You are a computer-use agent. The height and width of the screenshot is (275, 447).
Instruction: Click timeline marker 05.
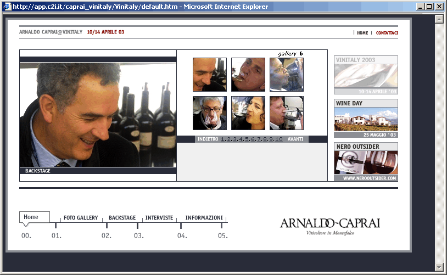tap(222, 235)
